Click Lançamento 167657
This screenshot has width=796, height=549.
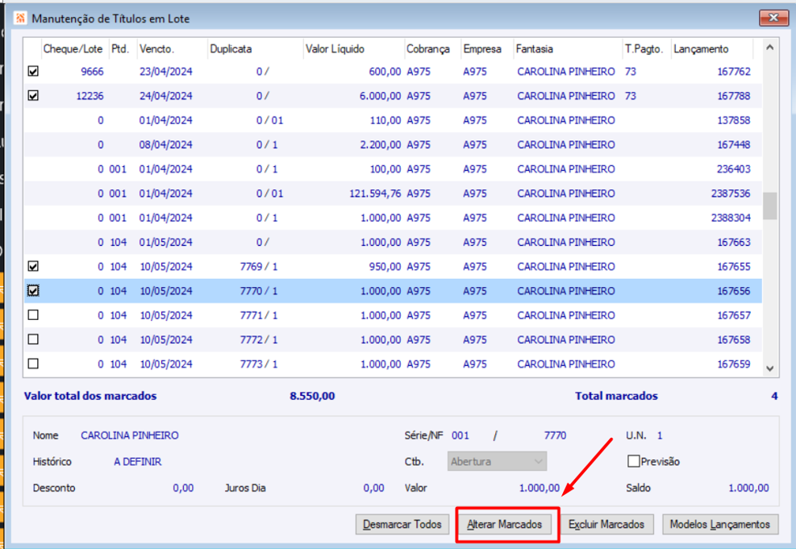[x=734, y=315]
